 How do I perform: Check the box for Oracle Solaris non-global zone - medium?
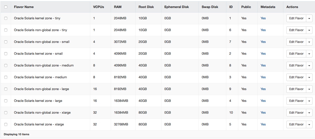6,65
